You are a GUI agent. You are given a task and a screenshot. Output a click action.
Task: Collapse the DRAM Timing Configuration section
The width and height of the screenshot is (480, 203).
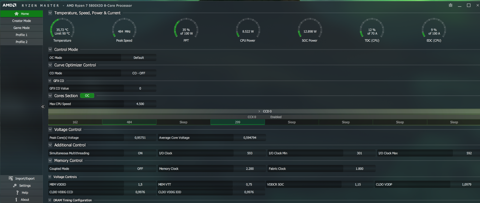click(50, 200)
